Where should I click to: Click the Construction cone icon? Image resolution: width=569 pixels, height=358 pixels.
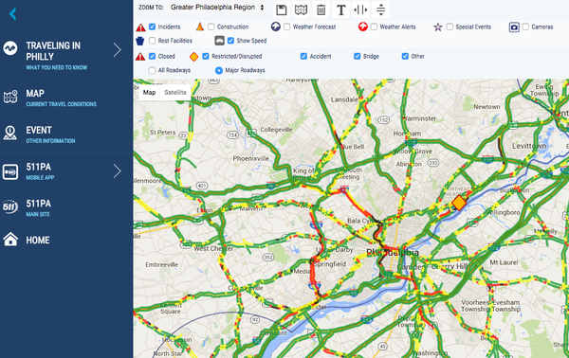(200, 27)
